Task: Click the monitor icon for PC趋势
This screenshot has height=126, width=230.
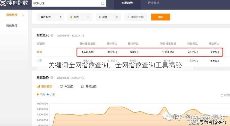Action: [61, 87]
